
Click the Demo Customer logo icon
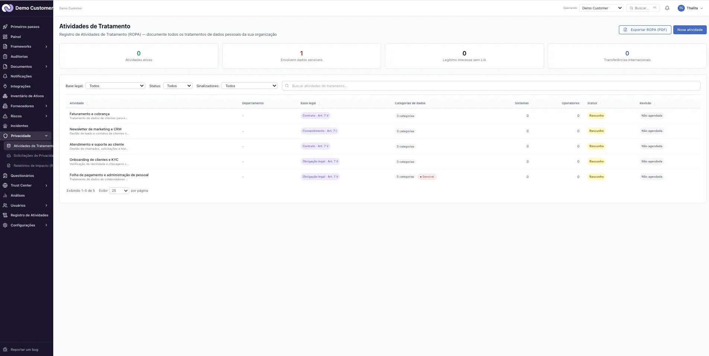pyautogui.click(x=7, y=8)
